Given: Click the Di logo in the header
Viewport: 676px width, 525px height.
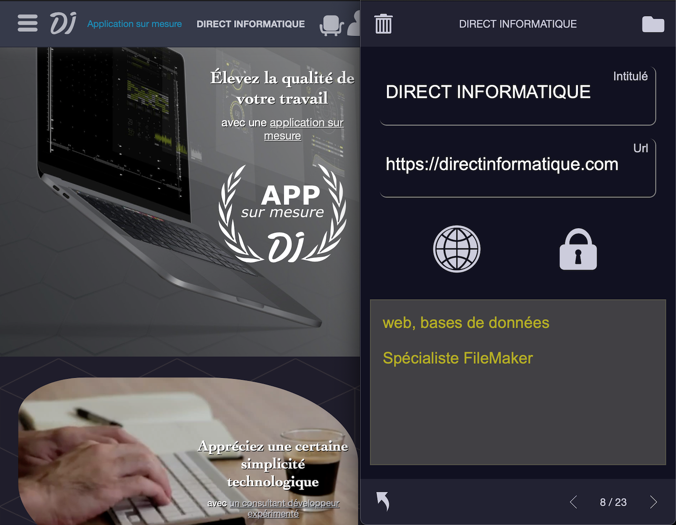Looking at the screenshot, I should point(63,23).
